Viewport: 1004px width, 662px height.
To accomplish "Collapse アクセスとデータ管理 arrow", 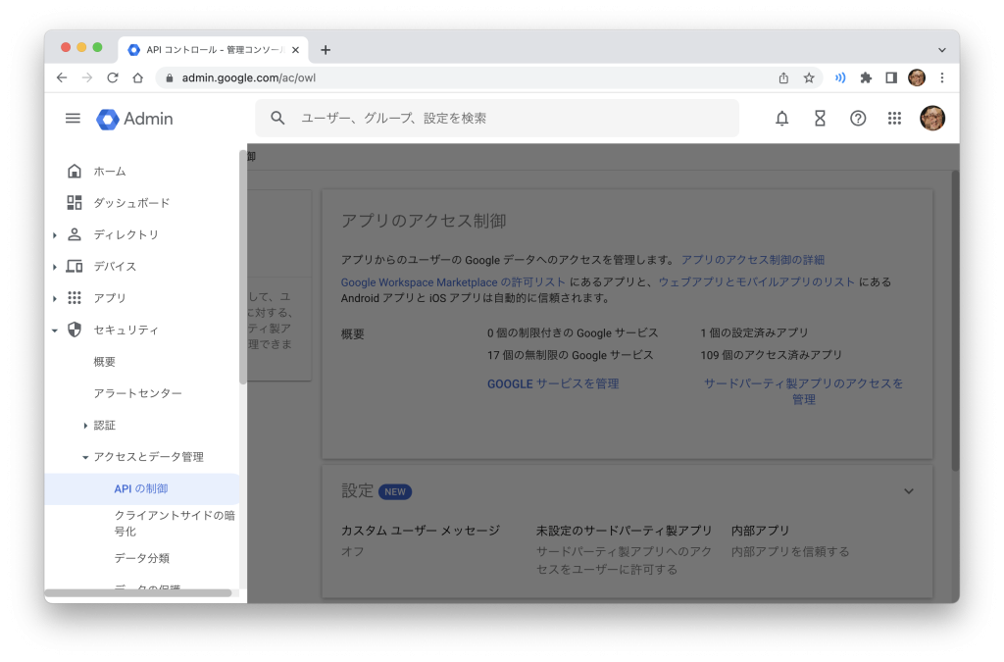I will click(85, 457).
